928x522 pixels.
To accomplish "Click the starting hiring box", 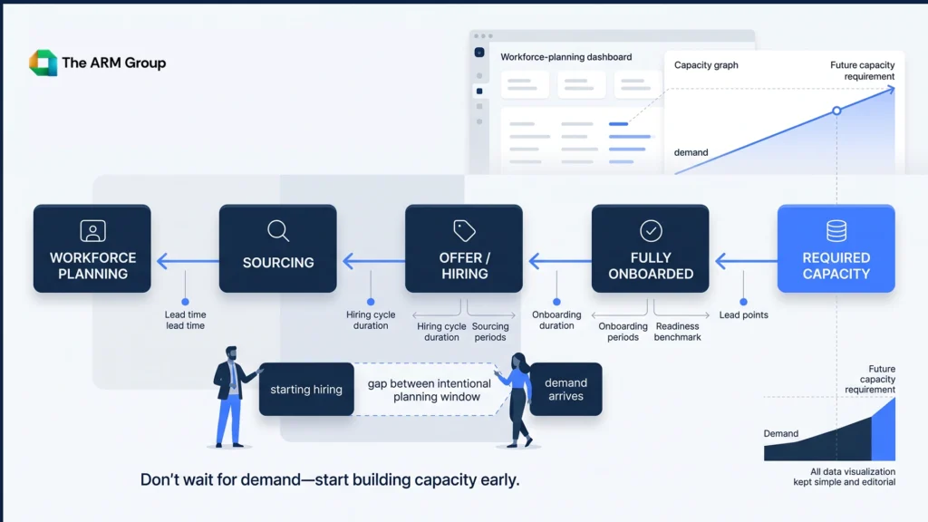I will pyautogui.click(x=306, y=390).
